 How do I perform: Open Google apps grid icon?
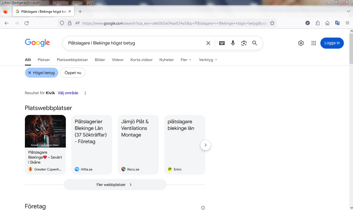pyautogui.click(x=313, y=43)
